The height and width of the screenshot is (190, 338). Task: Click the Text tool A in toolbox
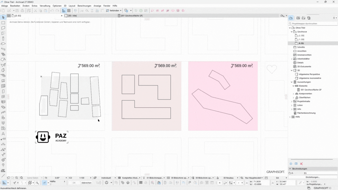[3, 134]
